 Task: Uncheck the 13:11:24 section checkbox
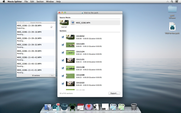63,53
